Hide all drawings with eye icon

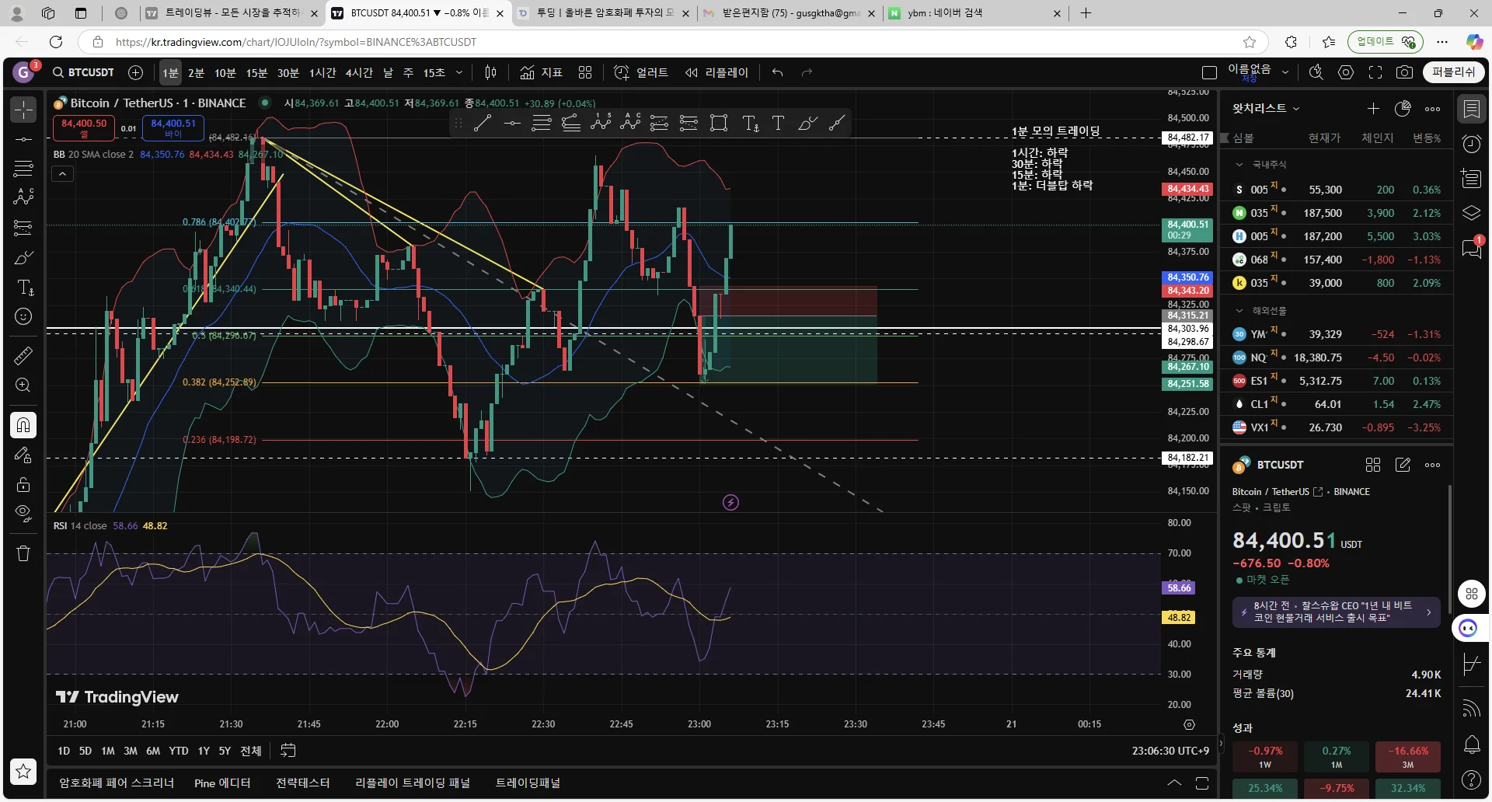[x=23, y=514]
